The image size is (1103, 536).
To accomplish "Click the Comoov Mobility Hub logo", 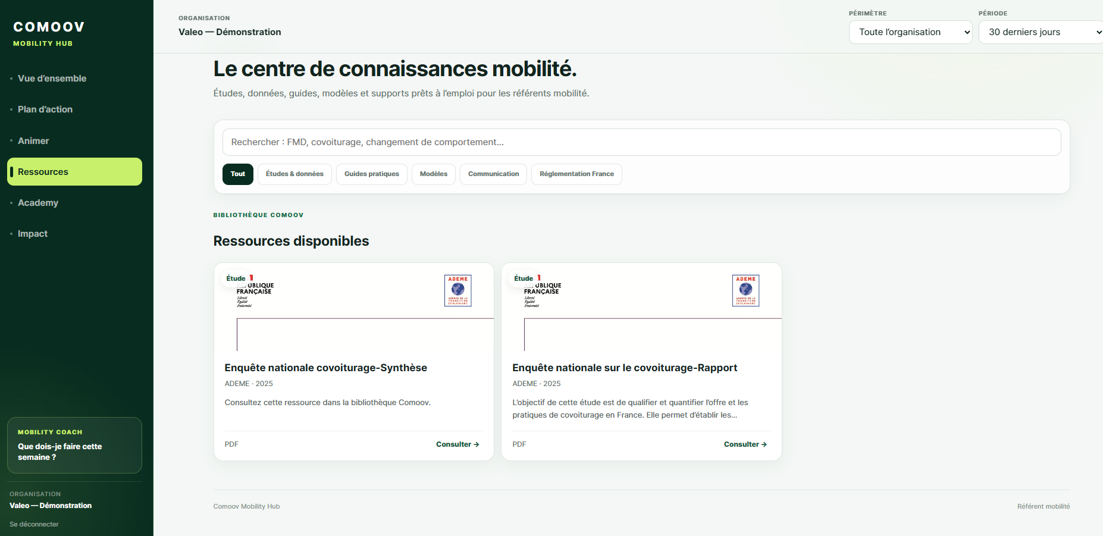I will pos(49,34).
